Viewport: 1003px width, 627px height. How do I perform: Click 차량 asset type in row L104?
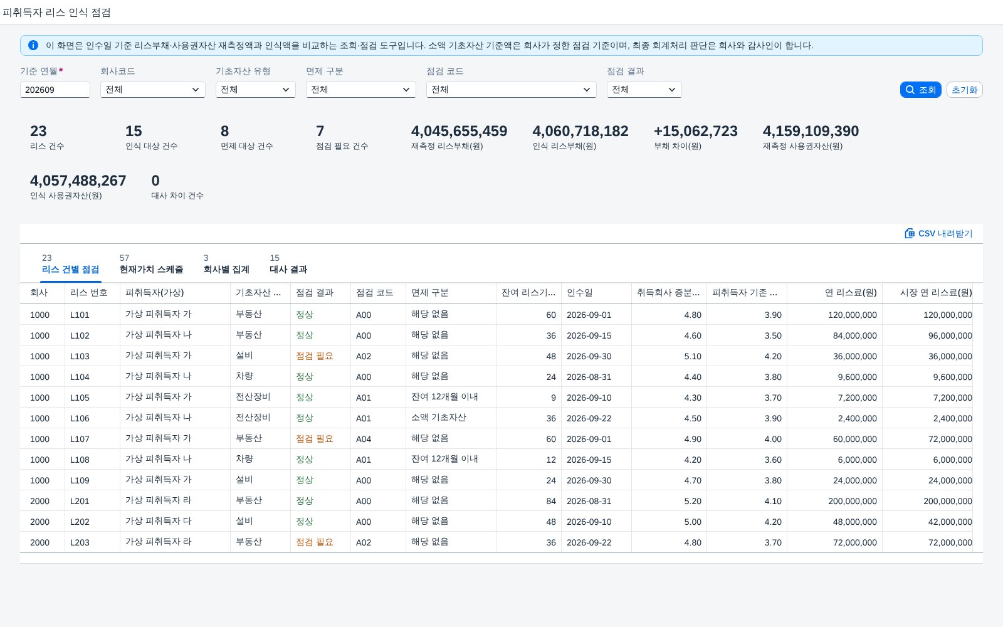244,376
